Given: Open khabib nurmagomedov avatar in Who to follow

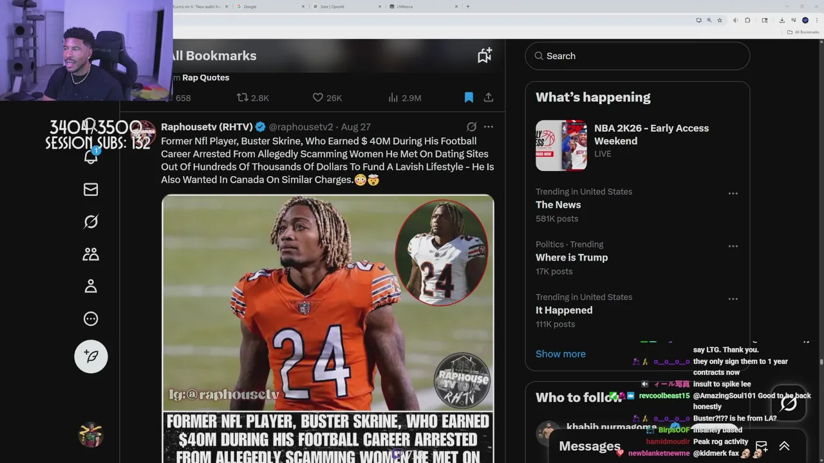Looking at the screenshot, I should [x=548, y=433].
